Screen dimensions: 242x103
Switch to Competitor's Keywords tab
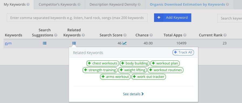click(59, 5)
